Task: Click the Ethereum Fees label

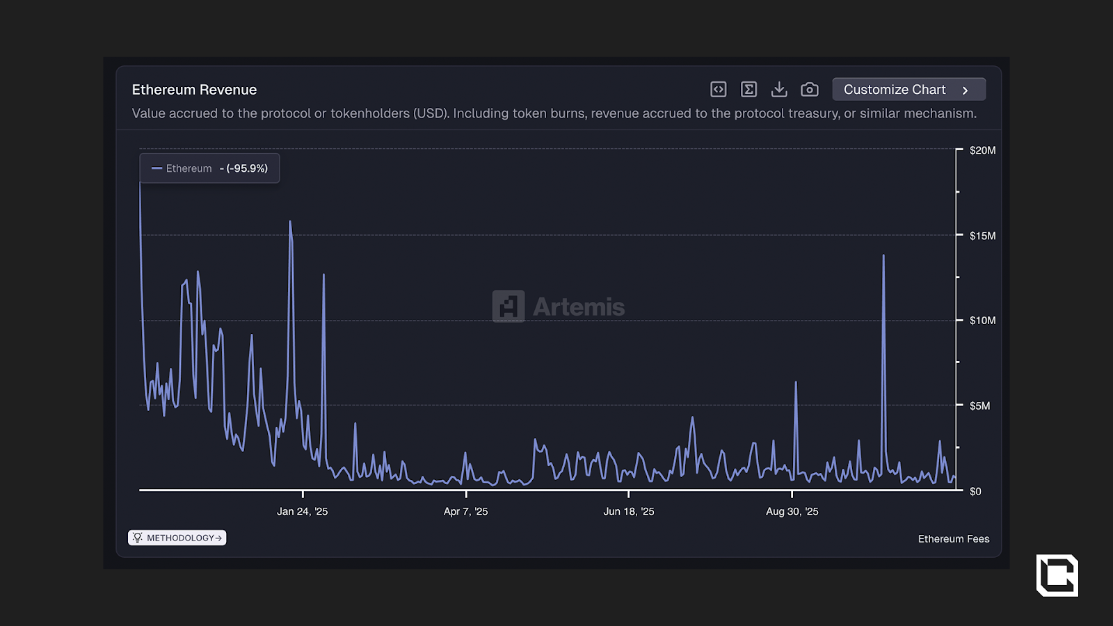Action: [x=953, y=539]
